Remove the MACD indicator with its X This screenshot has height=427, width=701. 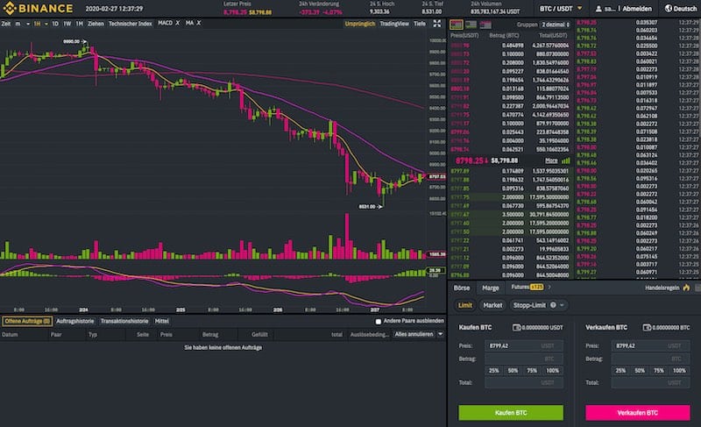point(178,23)
